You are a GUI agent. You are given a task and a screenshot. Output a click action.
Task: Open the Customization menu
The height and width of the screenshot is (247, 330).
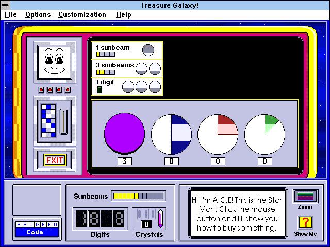(82, 15)
